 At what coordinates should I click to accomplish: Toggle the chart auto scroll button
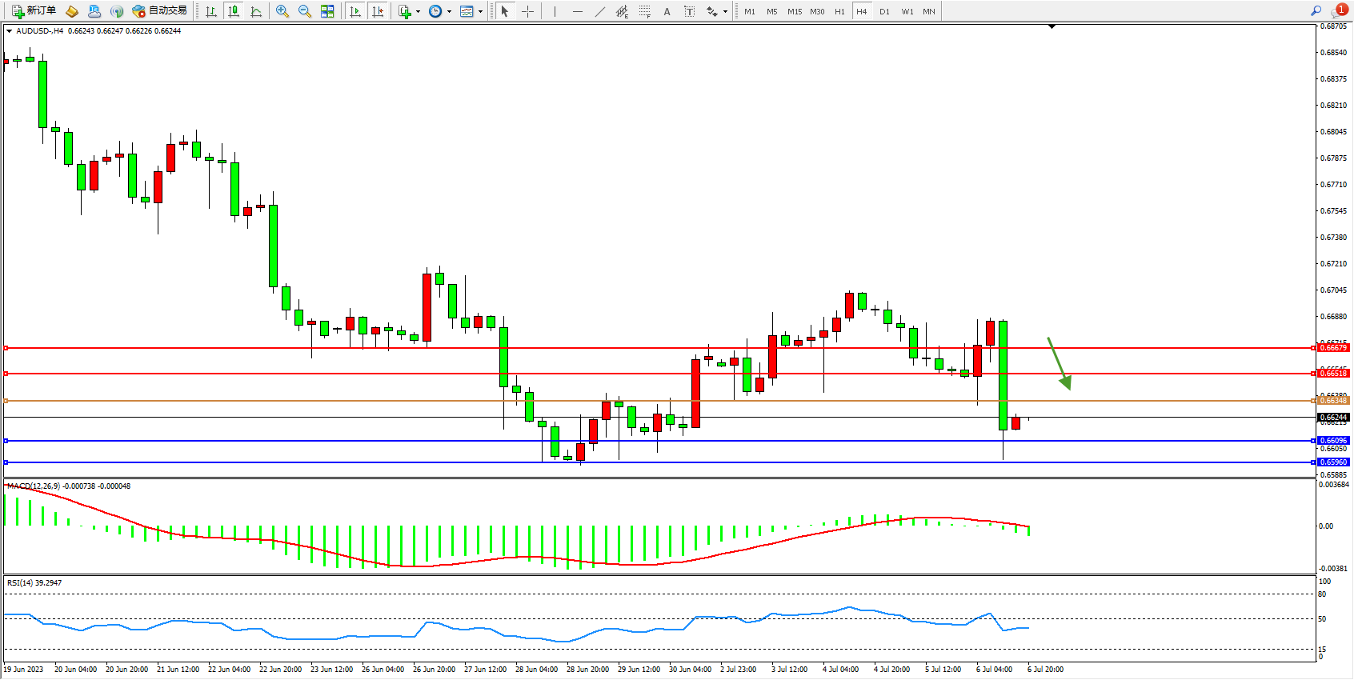pos(355,11)
